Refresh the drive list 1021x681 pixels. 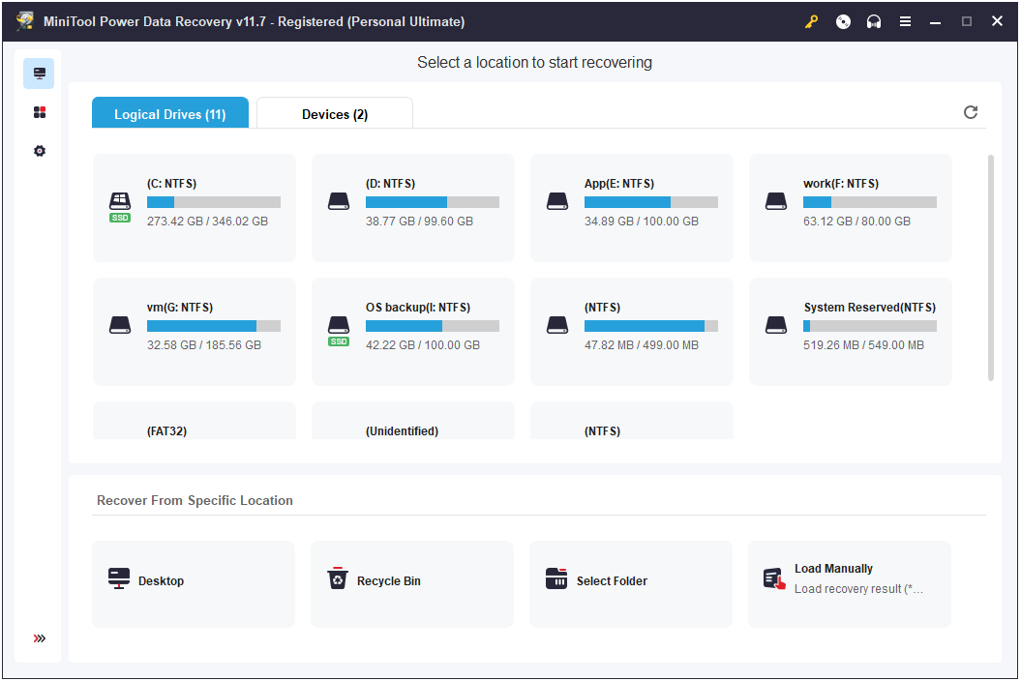[971, 112]
